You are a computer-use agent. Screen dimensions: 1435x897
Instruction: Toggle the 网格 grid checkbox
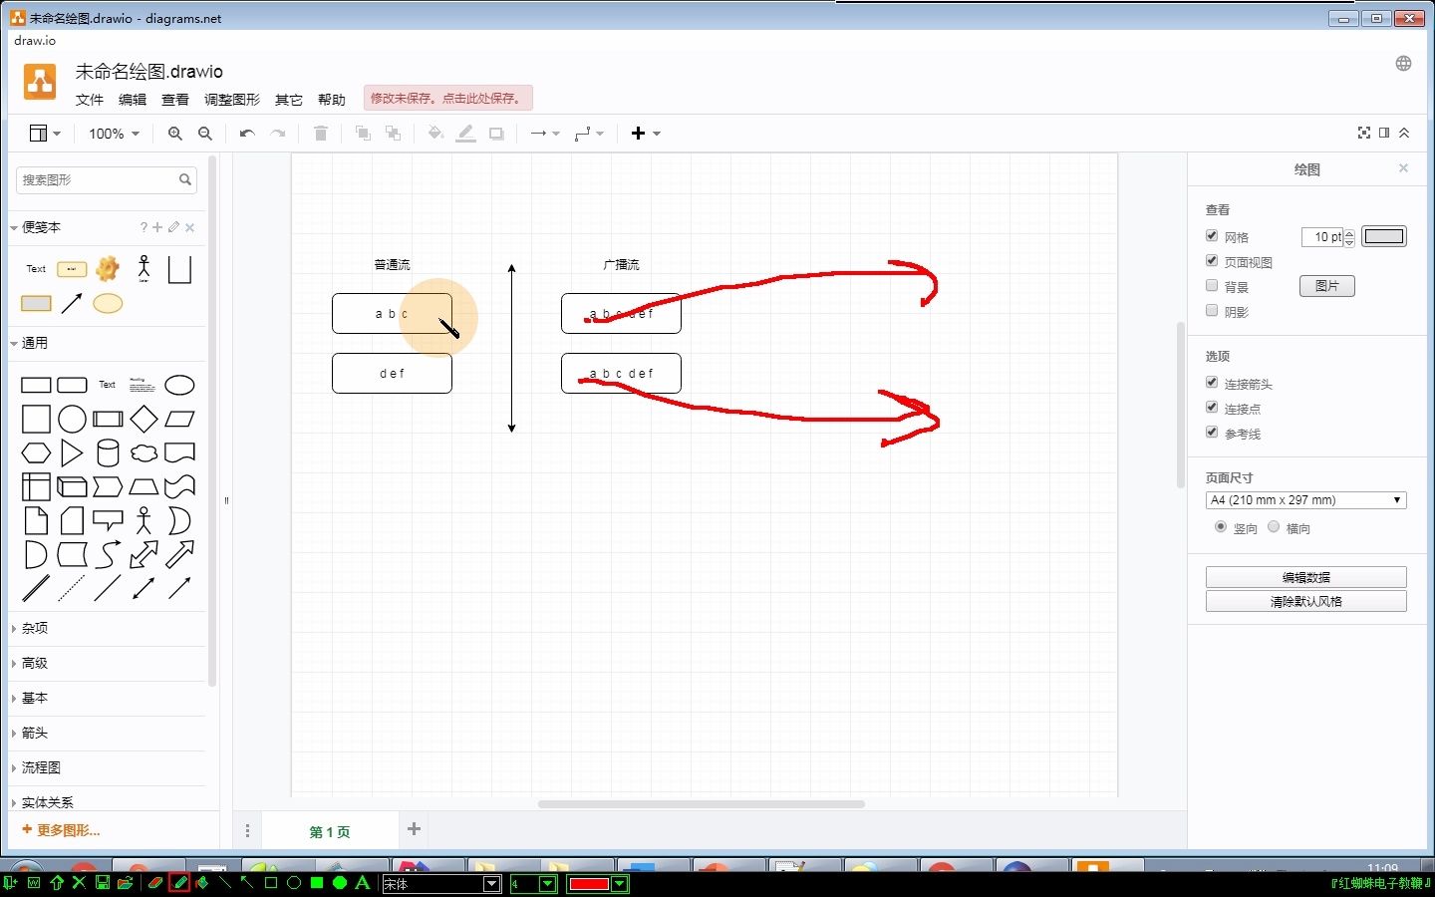point(1212,236)
